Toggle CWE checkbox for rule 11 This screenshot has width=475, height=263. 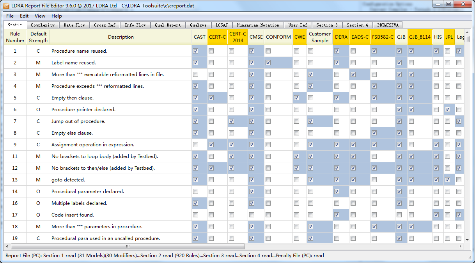(x=297, y=156)
